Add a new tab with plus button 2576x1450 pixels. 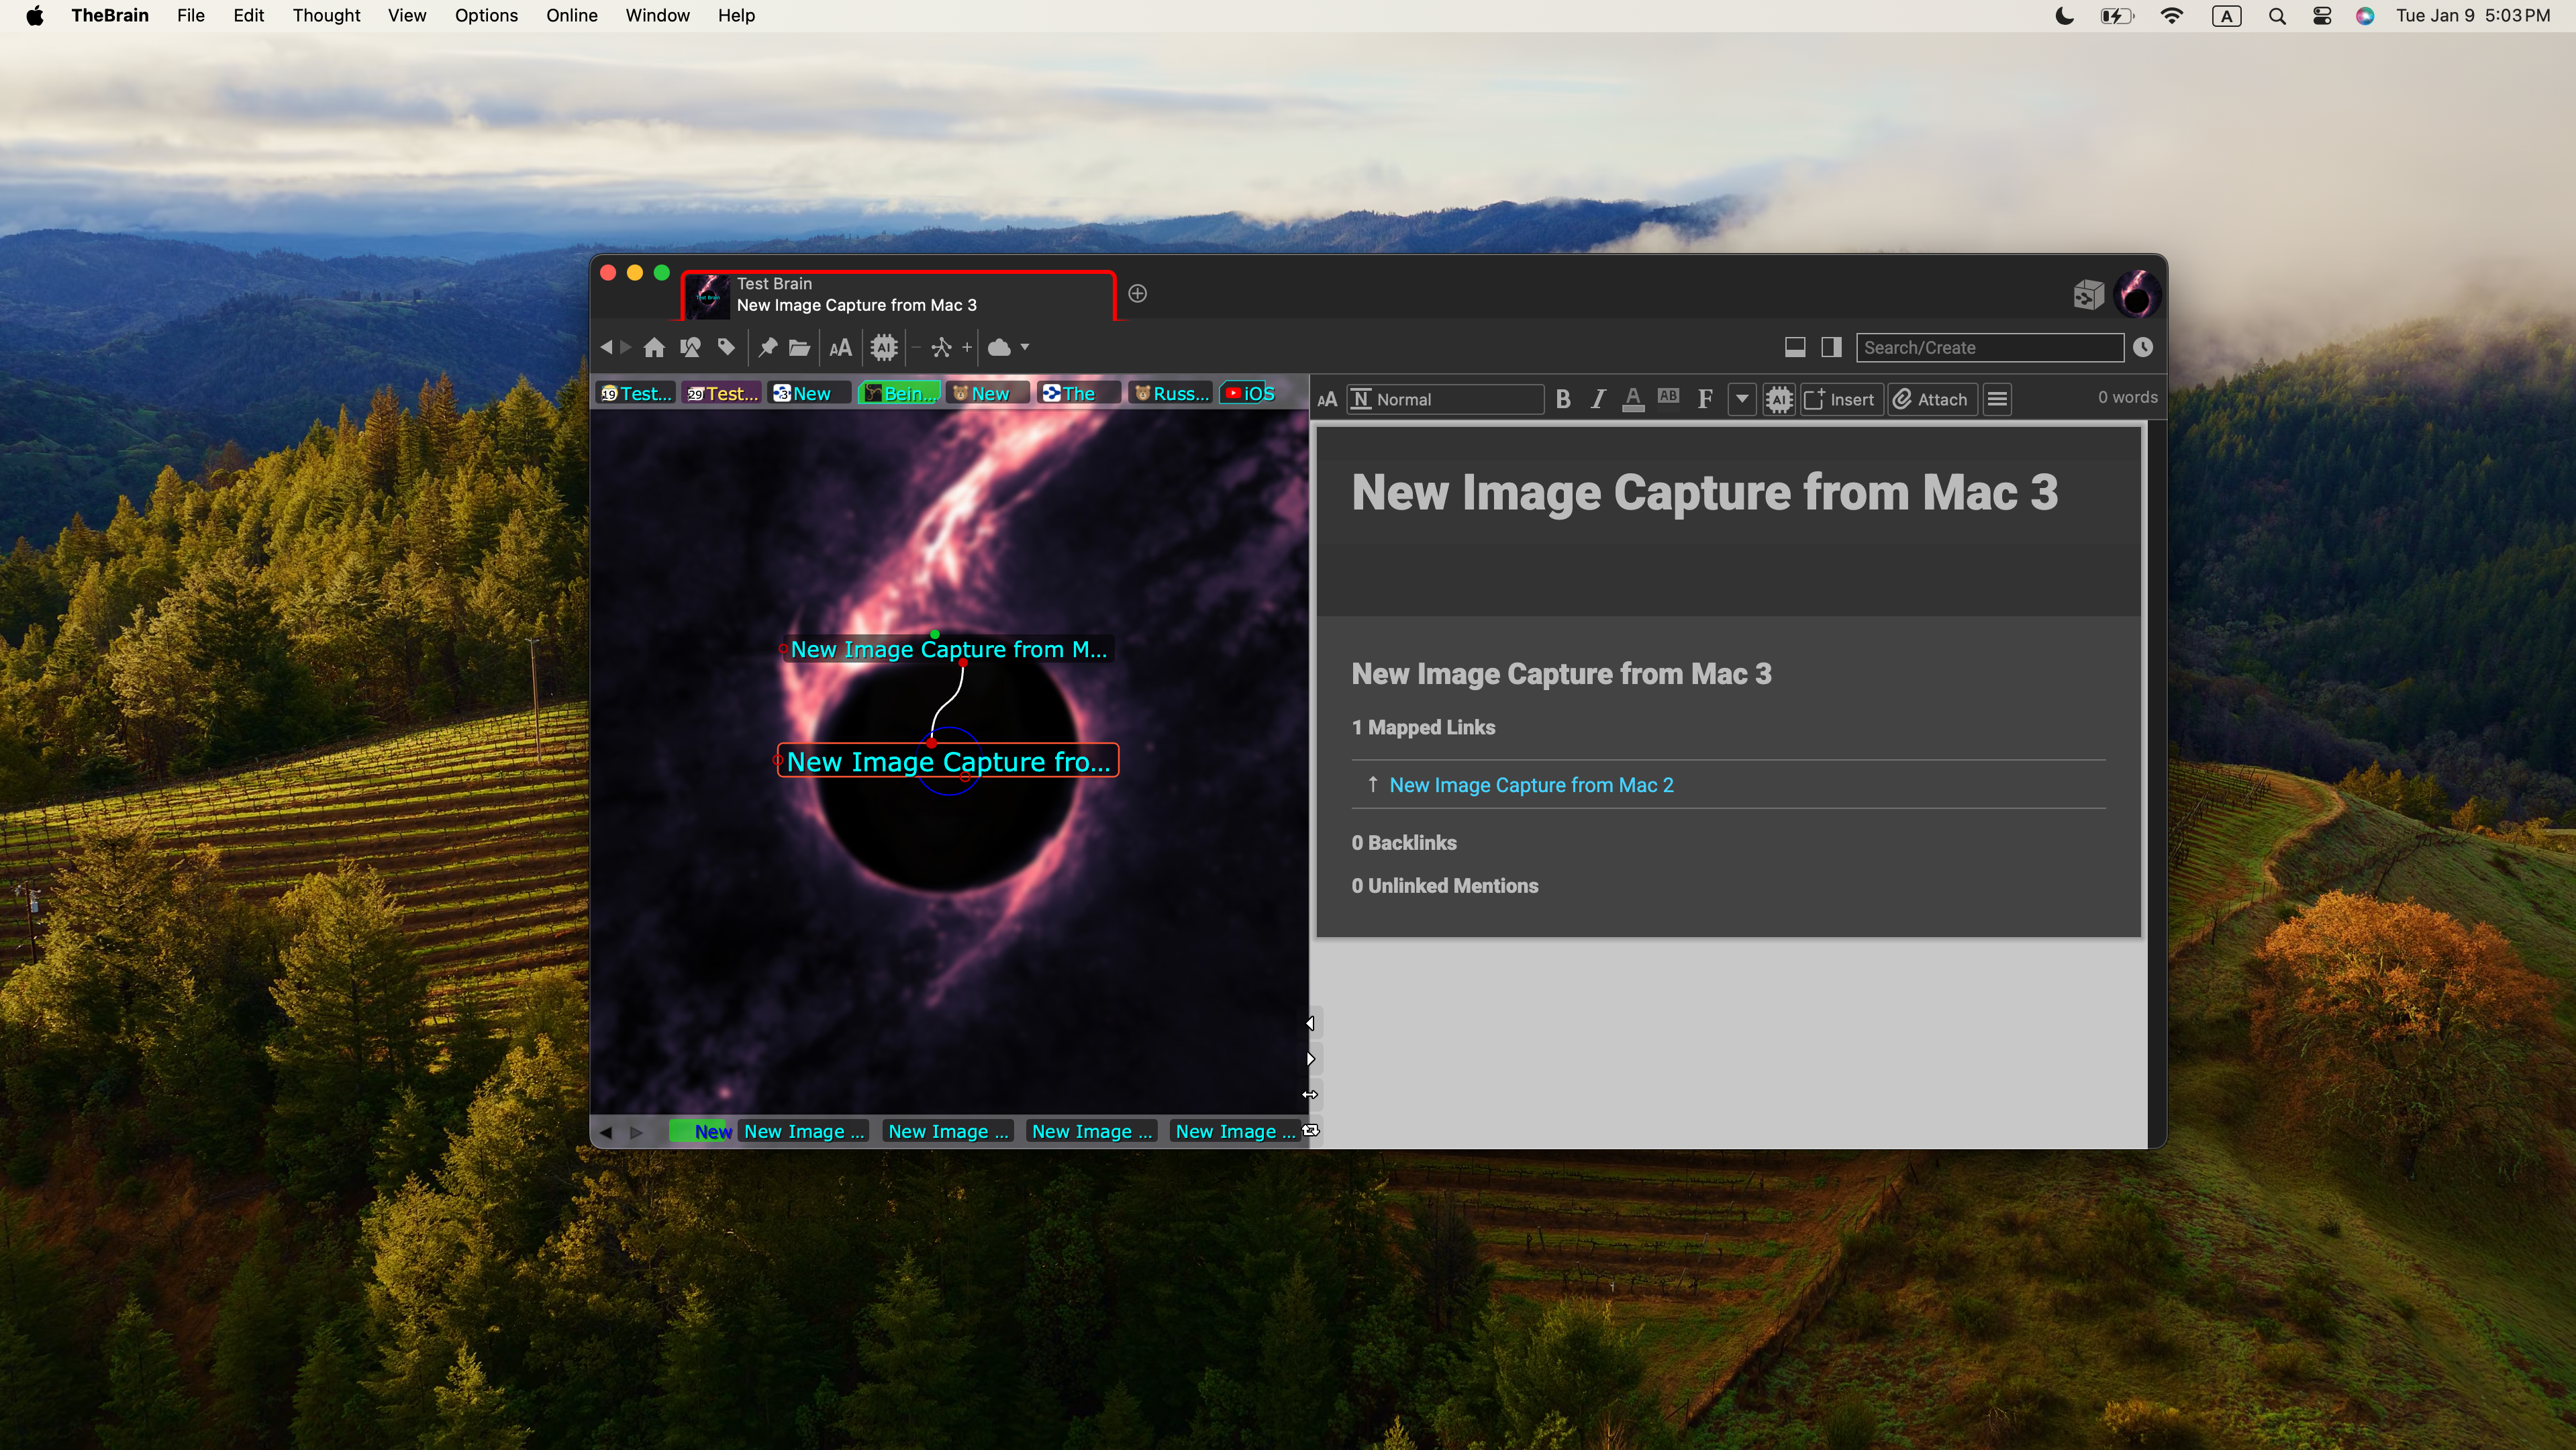(1137, 294)
